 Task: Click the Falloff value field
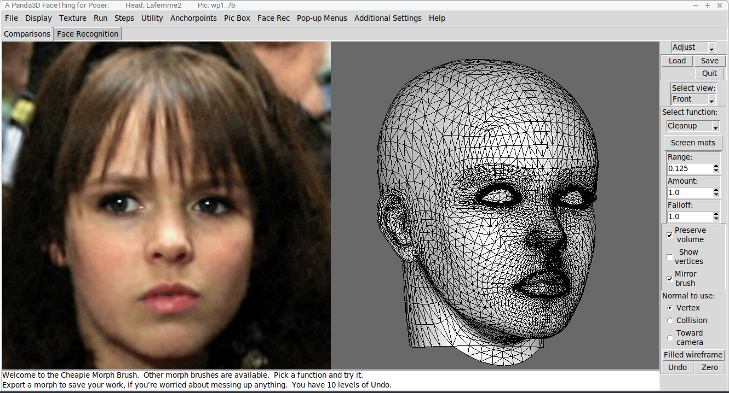pos(690,216)
